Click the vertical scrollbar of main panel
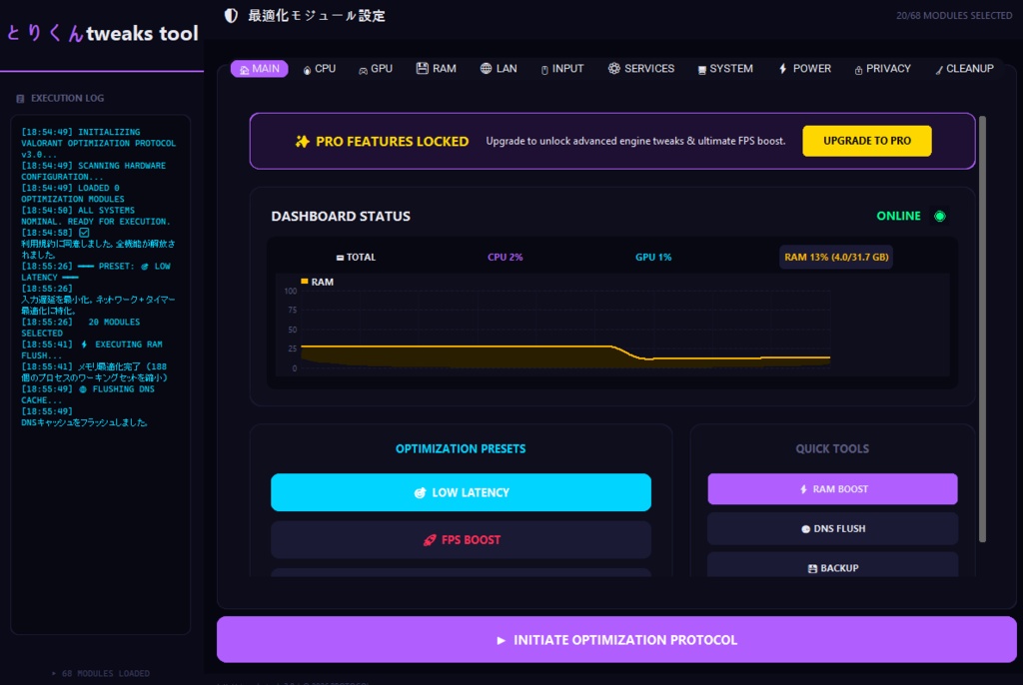The height and width of the screenshot is (685, 1023). click(x=982, y=330)
